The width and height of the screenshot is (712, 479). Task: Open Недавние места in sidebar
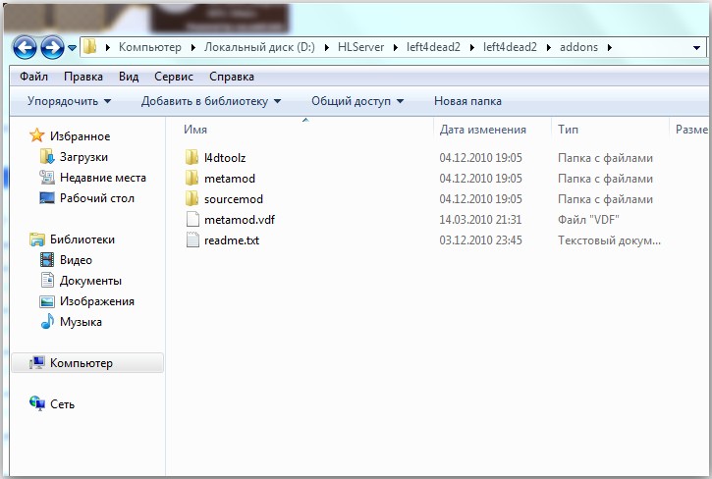point(102,177)
